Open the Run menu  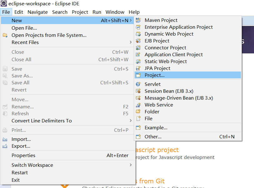(97, 12)
